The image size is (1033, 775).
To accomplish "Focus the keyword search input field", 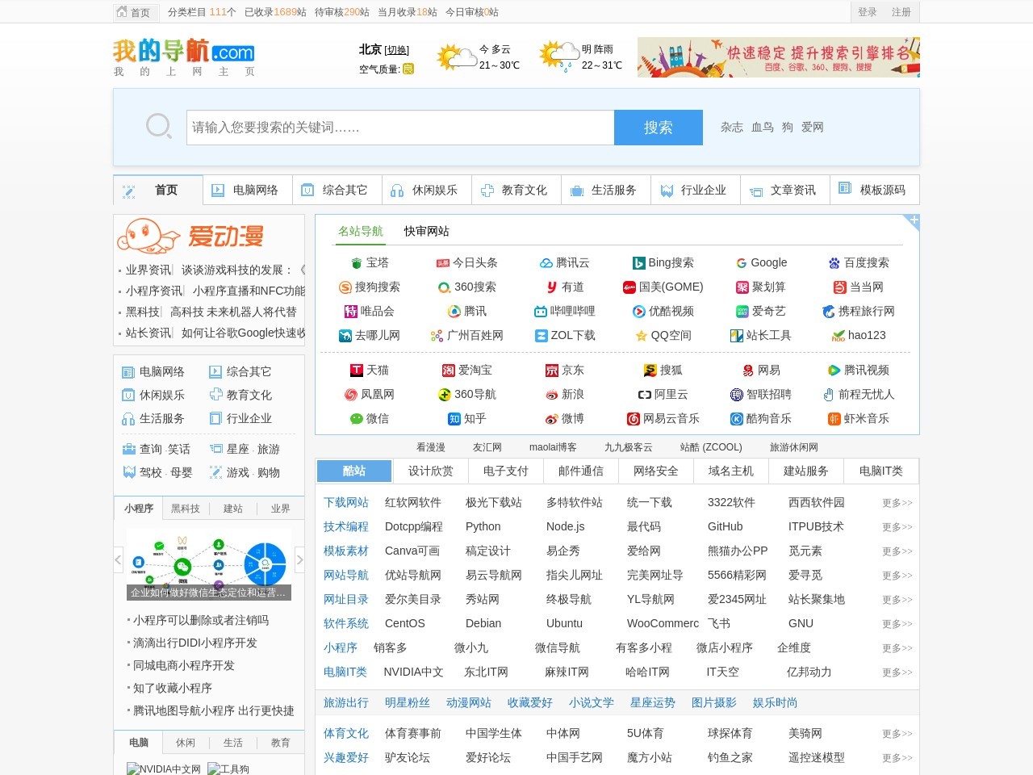I will pyautogui.click(x=400, y=128).
